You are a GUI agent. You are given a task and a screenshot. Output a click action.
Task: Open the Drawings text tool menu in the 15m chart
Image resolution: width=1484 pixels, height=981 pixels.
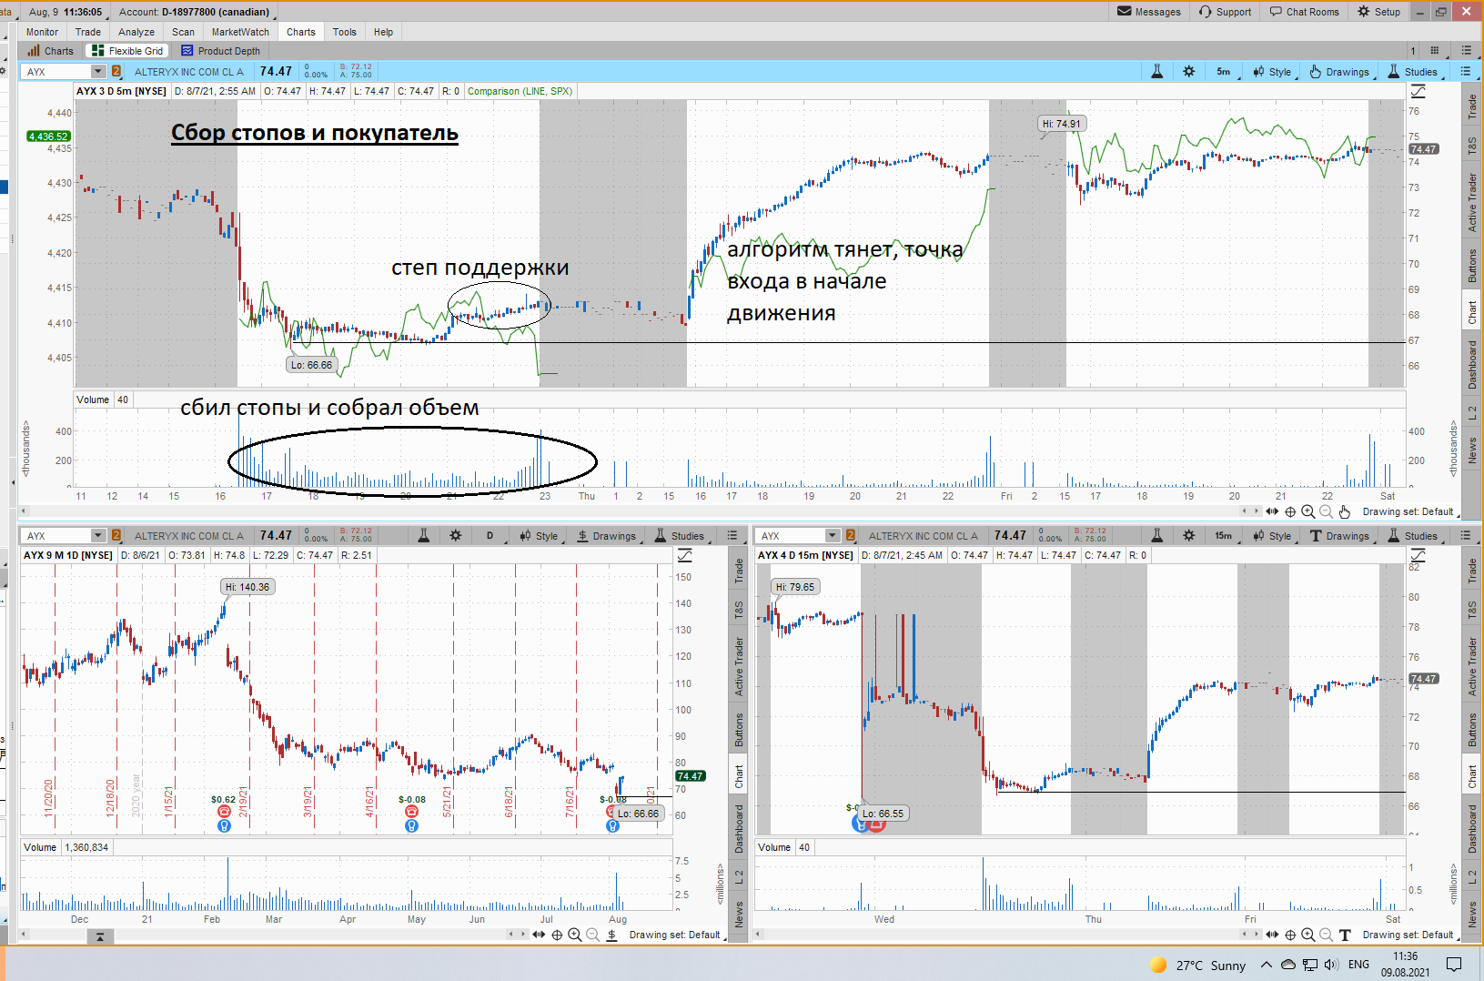point(1339,536)
